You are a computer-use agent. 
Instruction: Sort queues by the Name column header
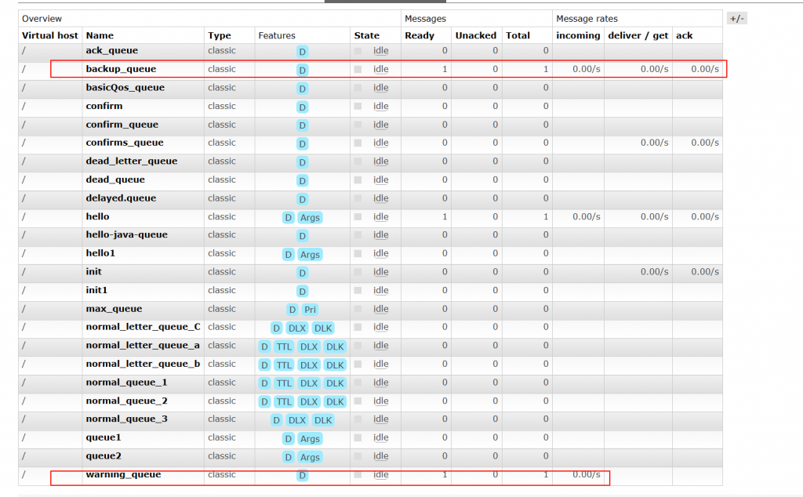[x=100, y=35]
